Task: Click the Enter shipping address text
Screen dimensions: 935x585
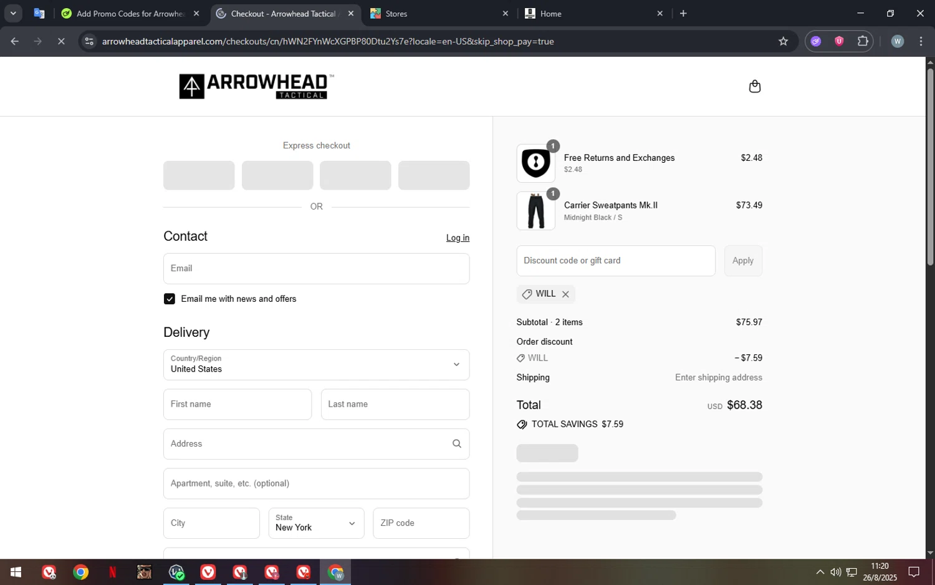Action: click(x=718, y=378)
